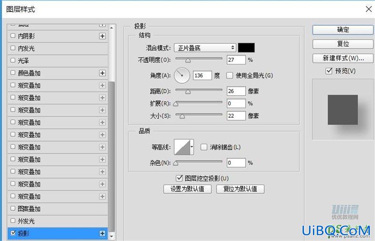Click the angle dial for 角度
Screen dimensions: 375x241
(182, 76)
